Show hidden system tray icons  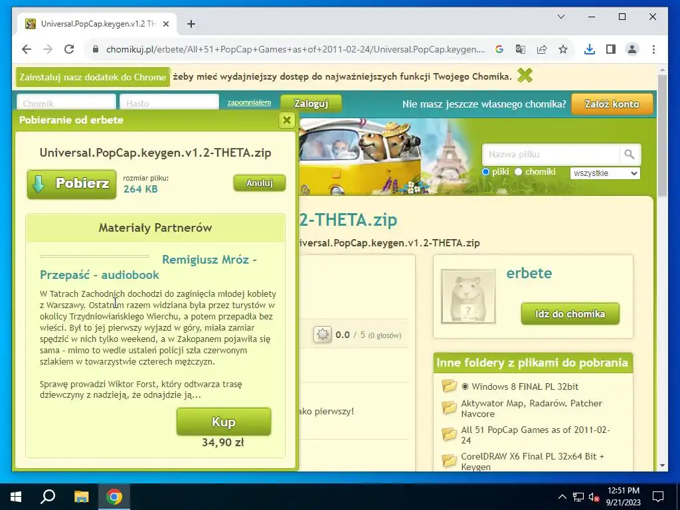click(562, 497)
